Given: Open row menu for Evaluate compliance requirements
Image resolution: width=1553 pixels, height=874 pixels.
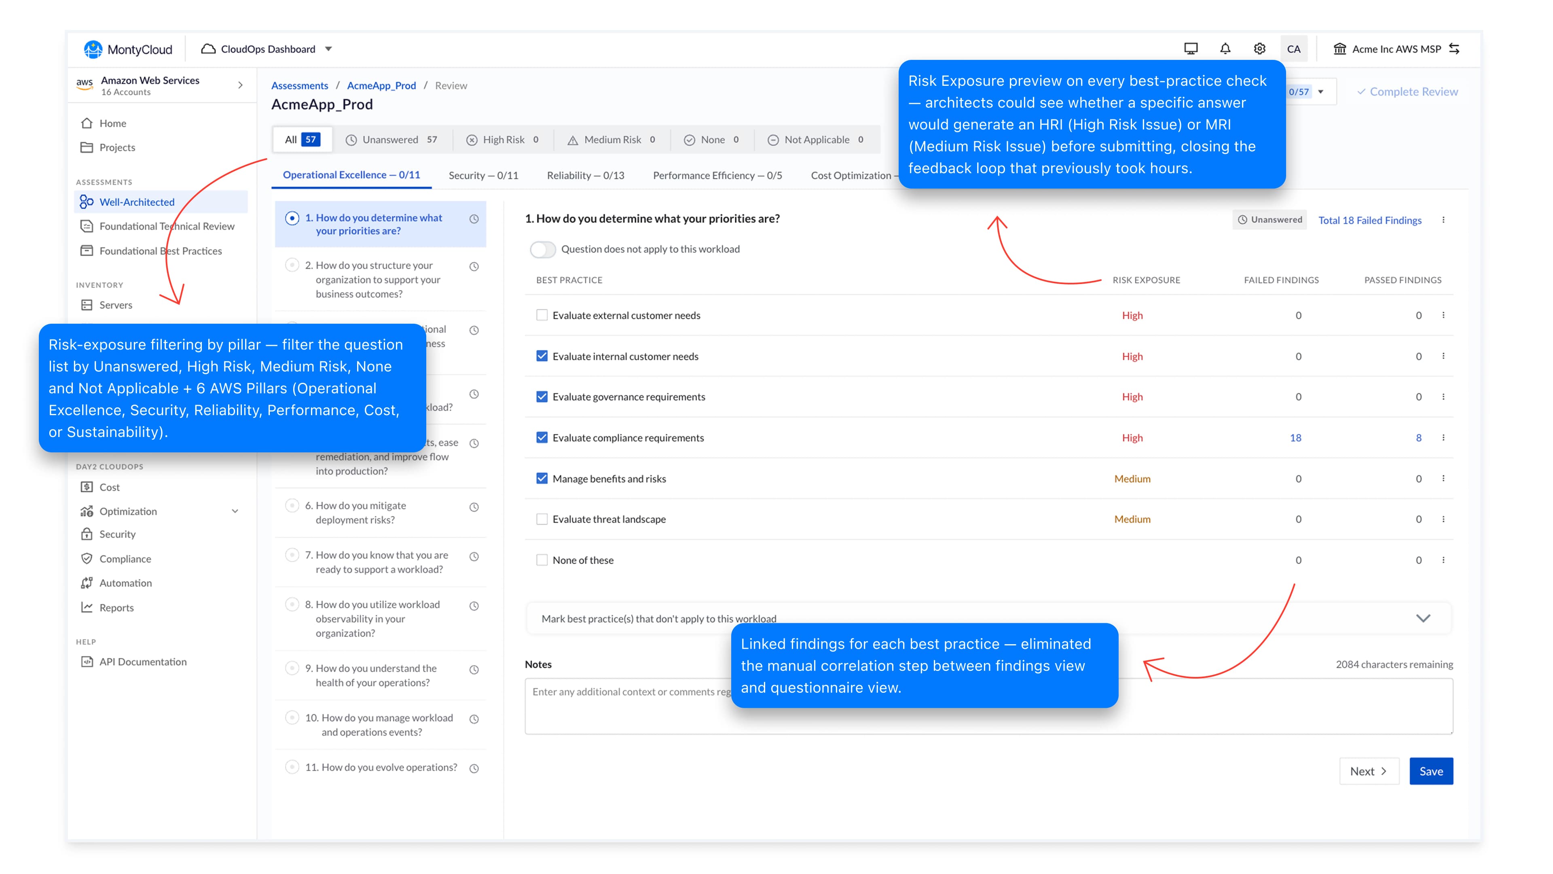Looking at the screenshot, I should coord(1443,437).
